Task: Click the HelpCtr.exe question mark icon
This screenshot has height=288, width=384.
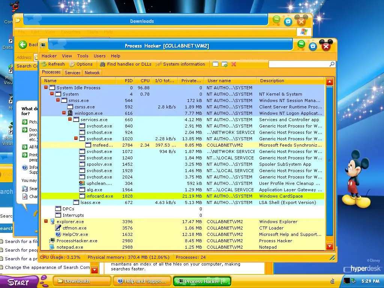Action: (x=58, y=234)
